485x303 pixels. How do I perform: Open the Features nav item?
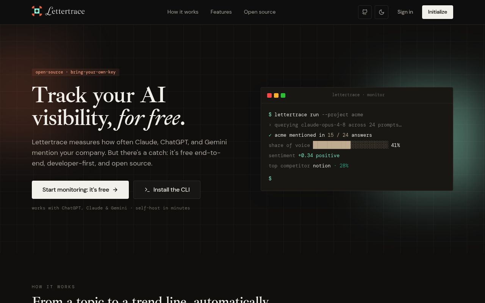click(221, 12)
